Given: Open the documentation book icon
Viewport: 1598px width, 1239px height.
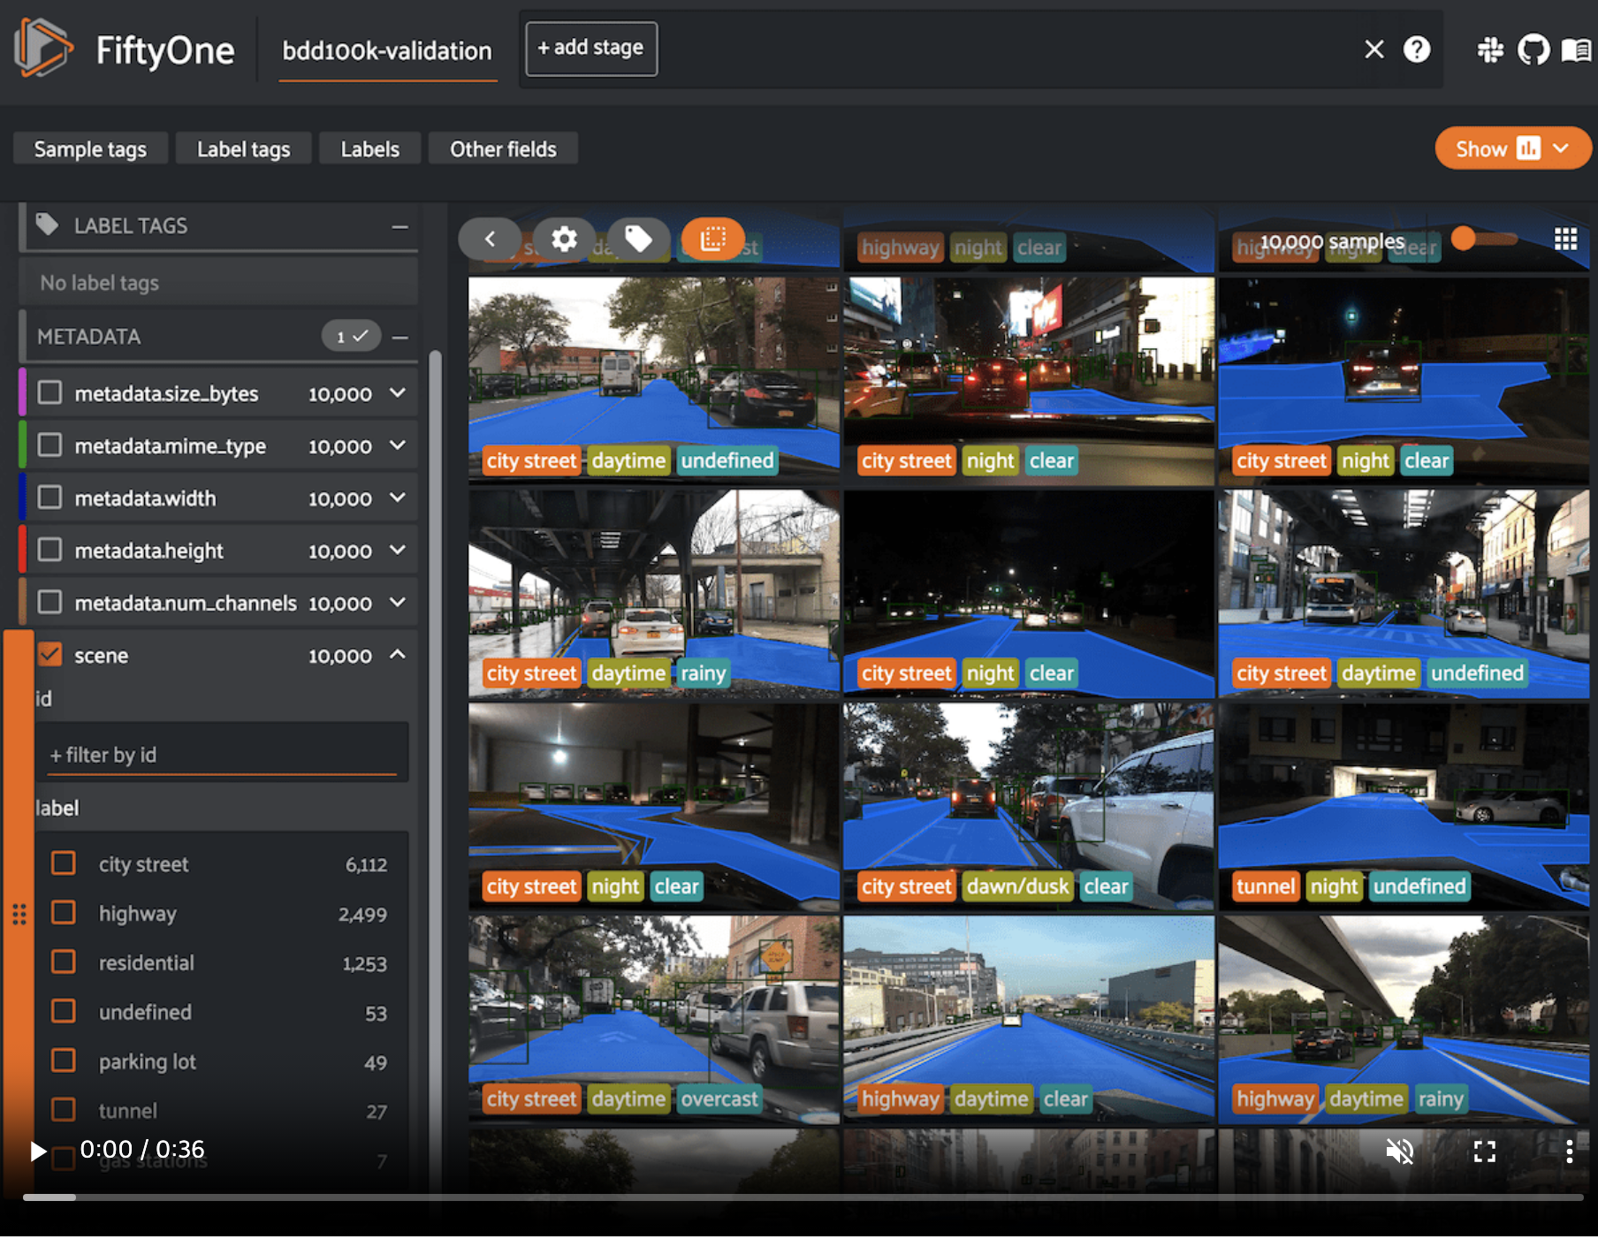Looking at the screenshot, I should 1576,49.
